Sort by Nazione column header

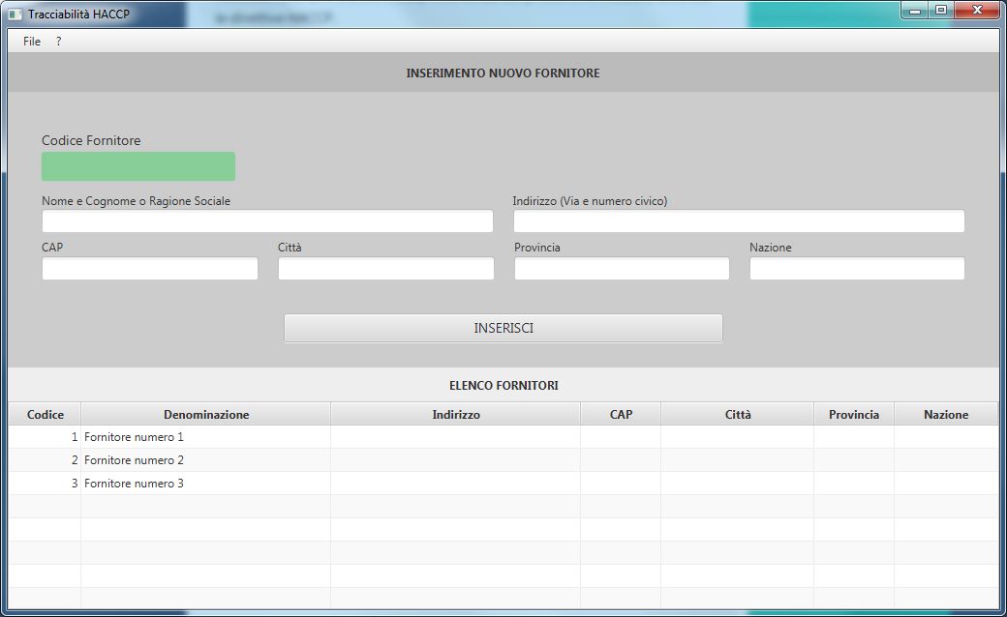pos(946,415)
